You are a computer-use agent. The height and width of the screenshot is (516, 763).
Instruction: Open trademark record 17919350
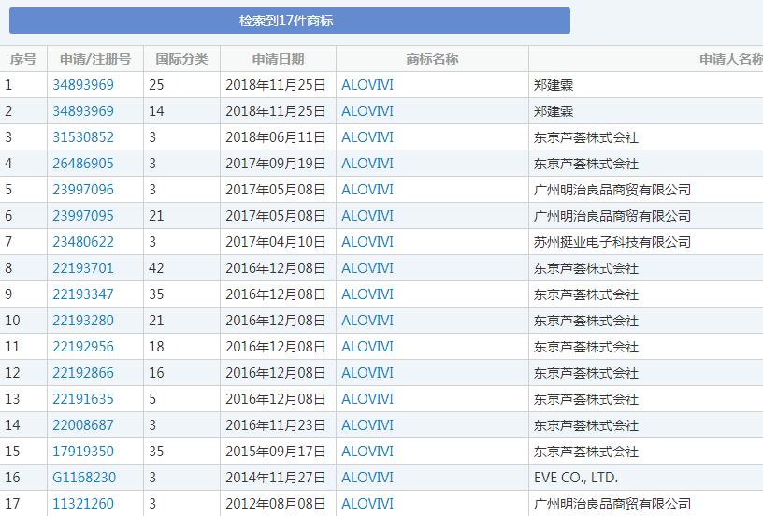coord(83,451)
